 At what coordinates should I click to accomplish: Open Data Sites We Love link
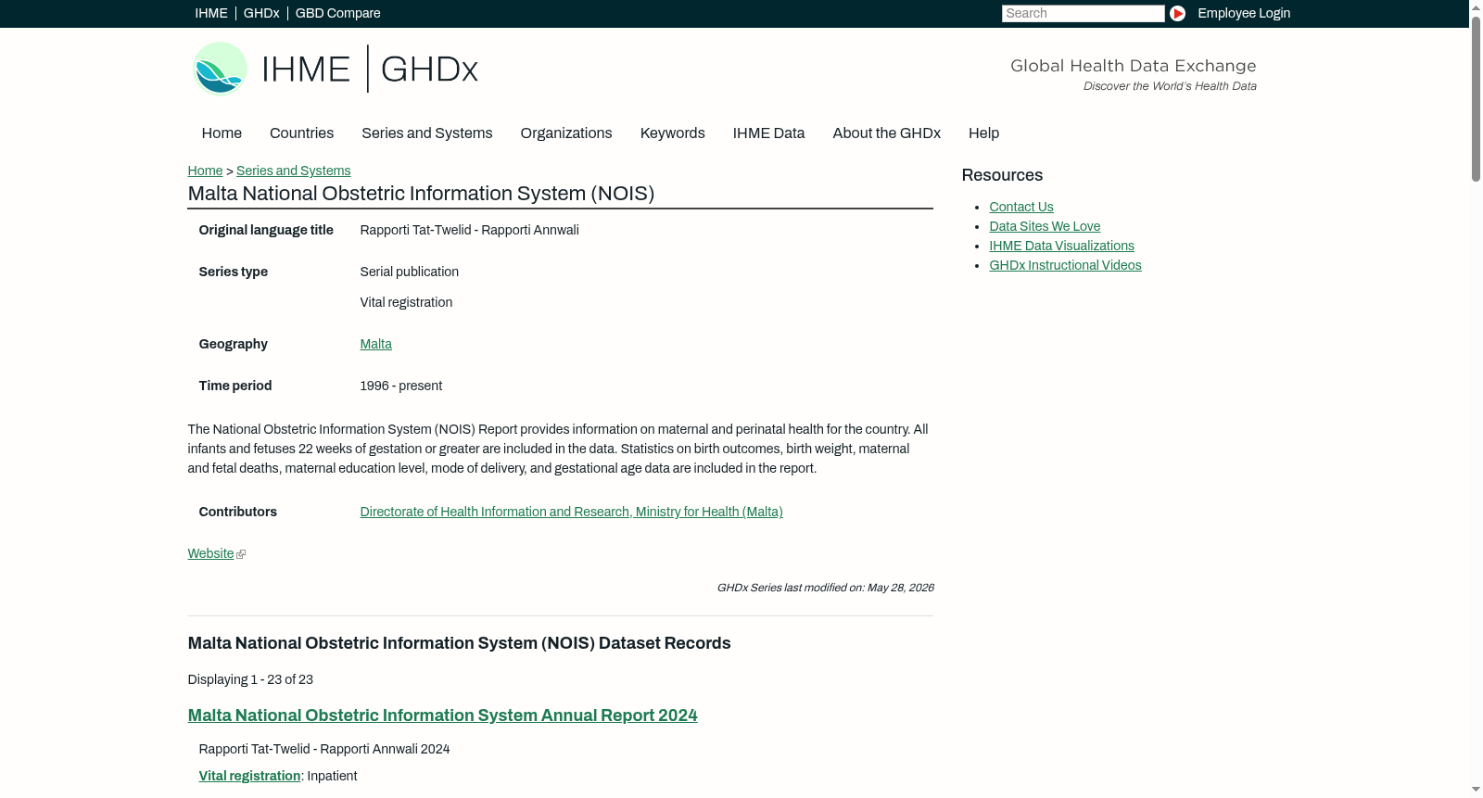tap(1045, 226)
